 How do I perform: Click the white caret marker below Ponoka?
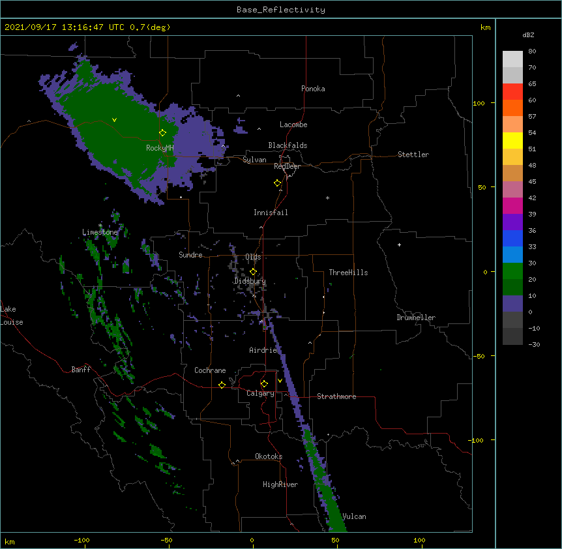click(238, 96)
